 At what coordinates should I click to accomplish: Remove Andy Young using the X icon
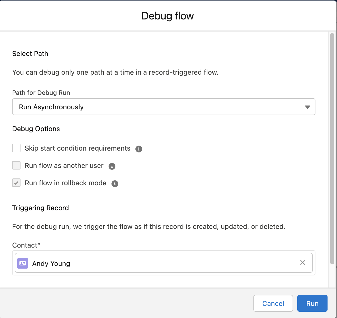pos(303,263)
